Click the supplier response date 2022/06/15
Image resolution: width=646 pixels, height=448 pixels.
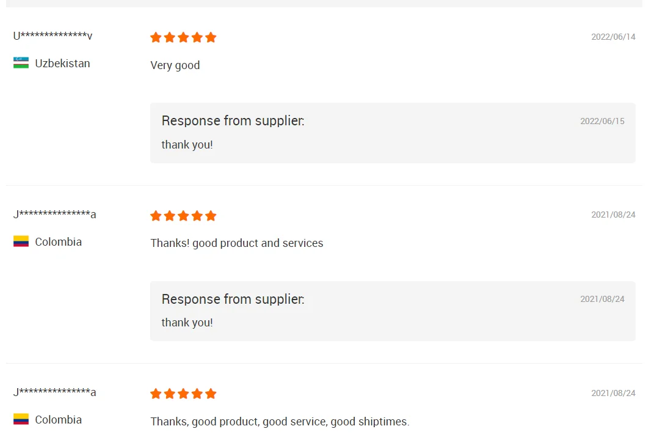602,121
